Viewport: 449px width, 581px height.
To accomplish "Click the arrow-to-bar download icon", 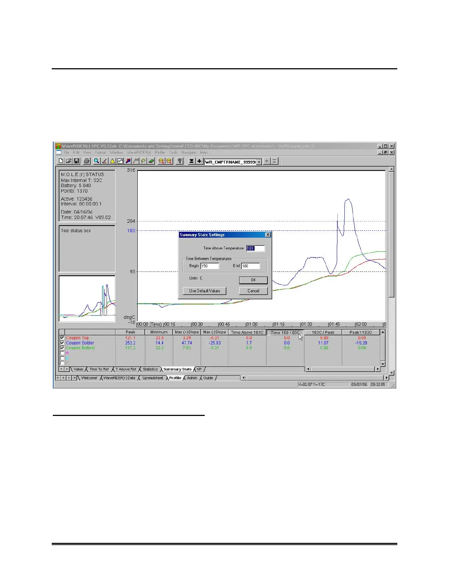I will tap(191, 161).
